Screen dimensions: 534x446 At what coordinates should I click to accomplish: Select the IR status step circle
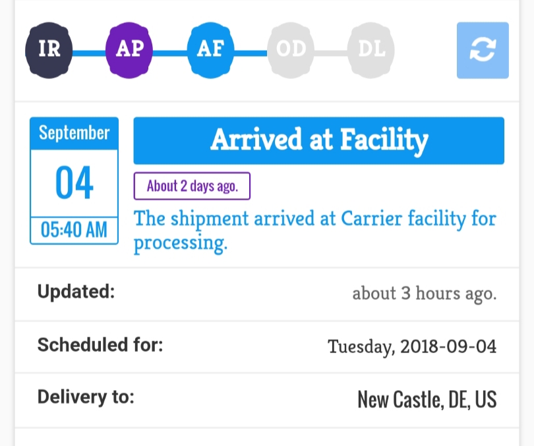(49, 50)
